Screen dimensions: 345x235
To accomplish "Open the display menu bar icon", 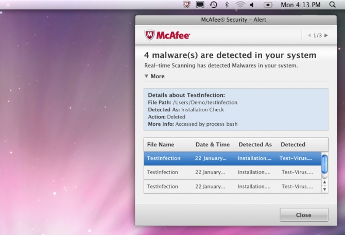I will pos(200,5).
